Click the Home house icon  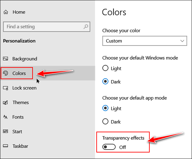[6, 12]
